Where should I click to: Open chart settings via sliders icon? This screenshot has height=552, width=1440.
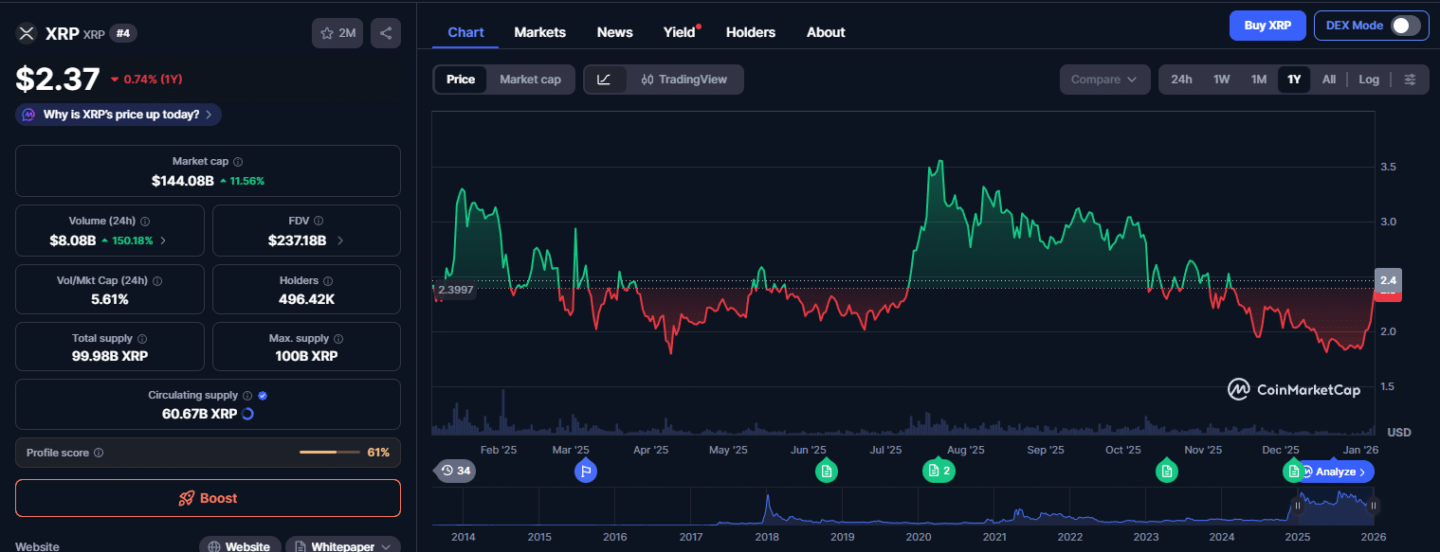click(1411, 80)
